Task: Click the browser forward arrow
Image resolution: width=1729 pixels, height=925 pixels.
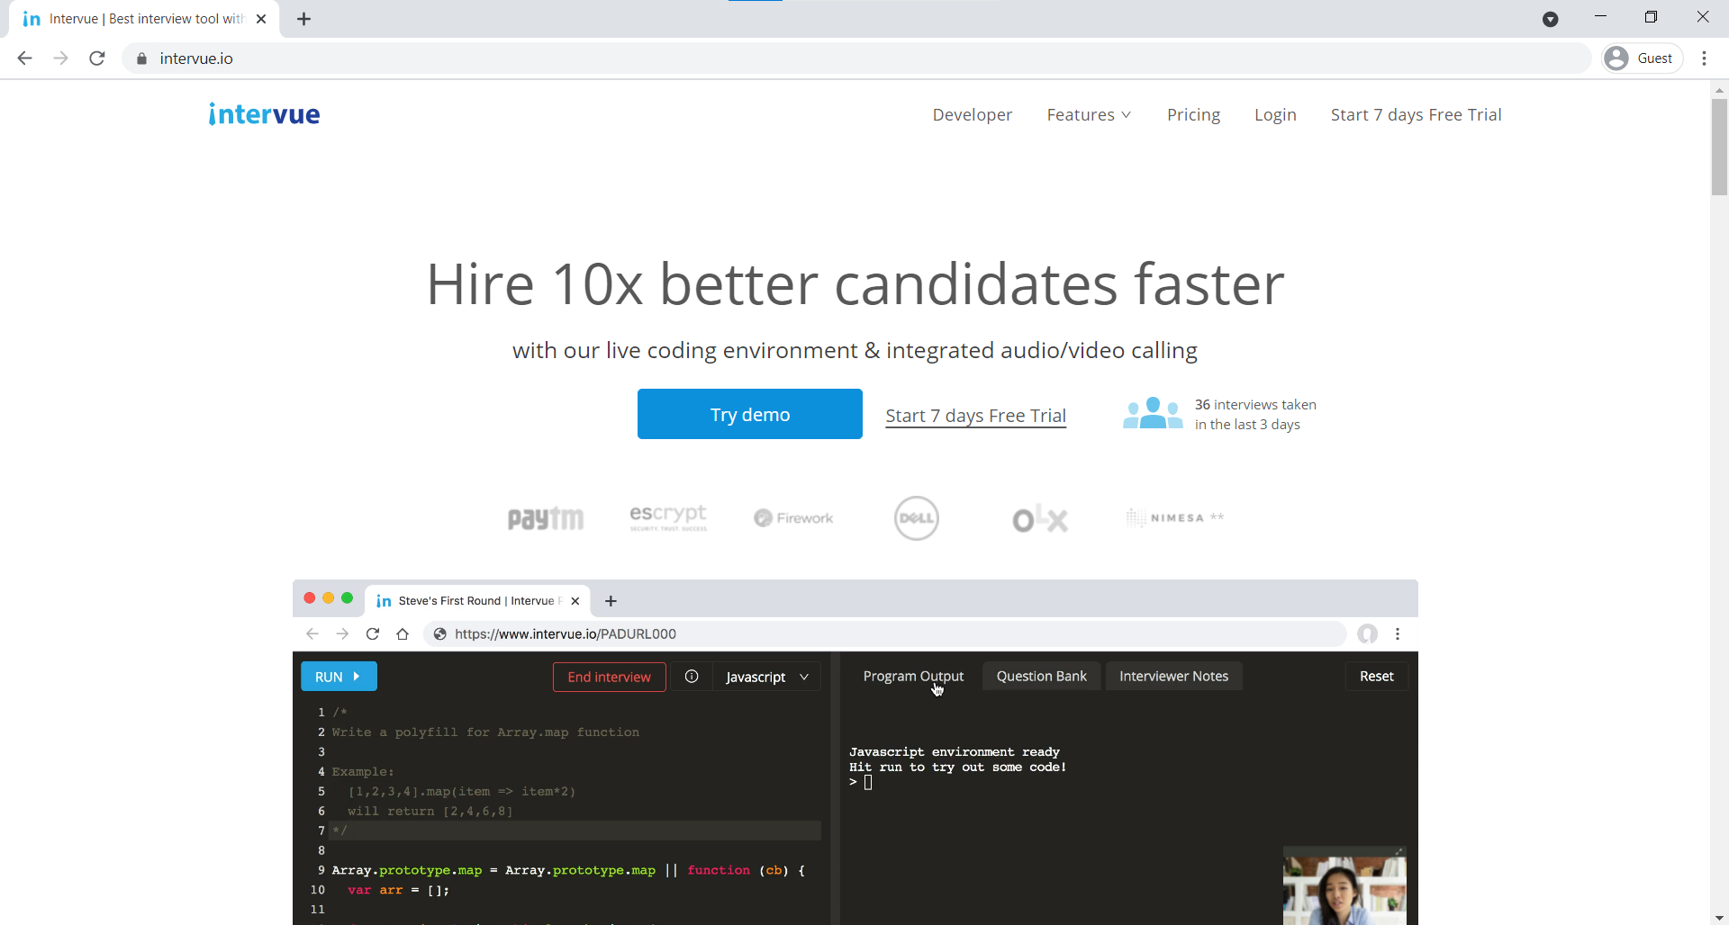Action: click(60, 58)
